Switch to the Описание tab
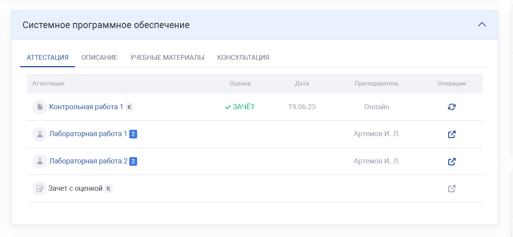Screen dimensions: 513x237 99,57
